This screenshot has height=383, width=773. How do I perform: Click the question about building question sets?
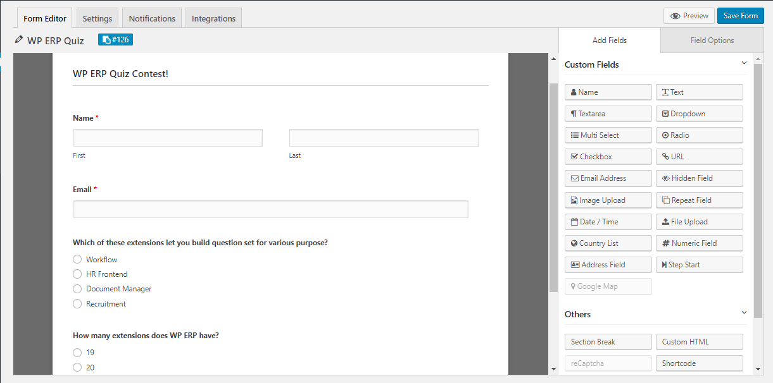coord(200,243)
